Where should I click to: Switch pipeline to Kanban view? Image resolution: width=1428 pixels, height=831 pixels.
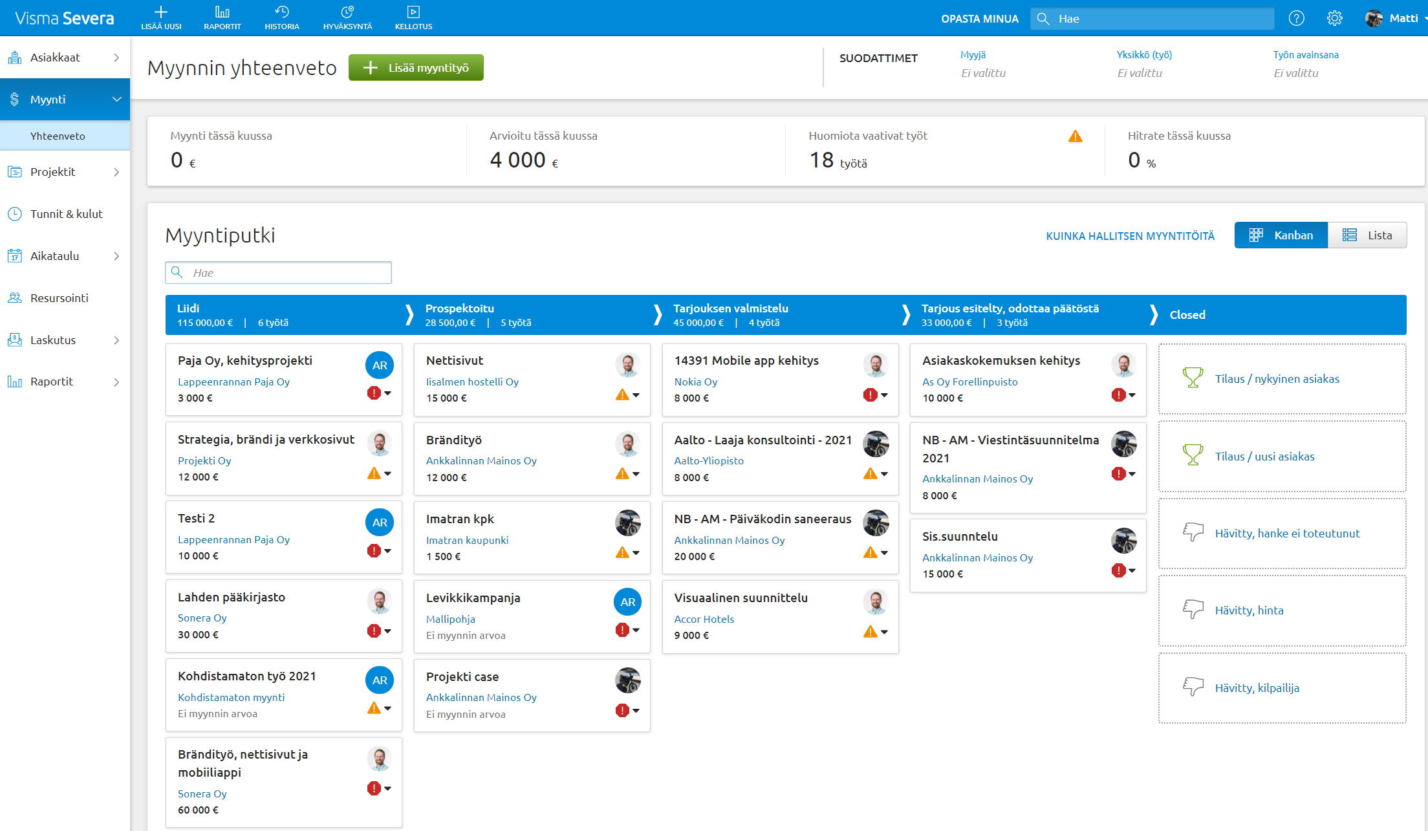point(1281,235)
